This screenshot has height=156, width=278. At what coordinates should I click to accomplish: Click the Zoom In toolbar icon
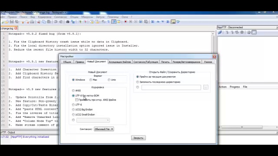click(x=80, y=22)
